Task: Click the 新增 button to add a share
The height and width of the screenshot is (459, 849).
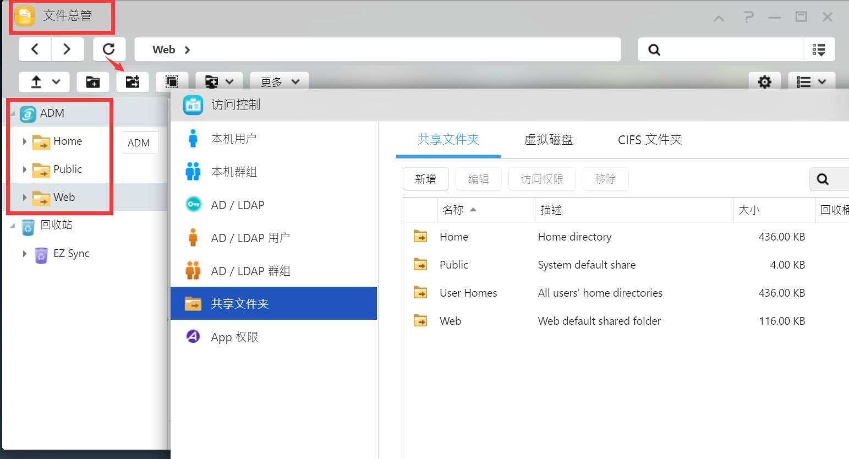Action: 425,178
